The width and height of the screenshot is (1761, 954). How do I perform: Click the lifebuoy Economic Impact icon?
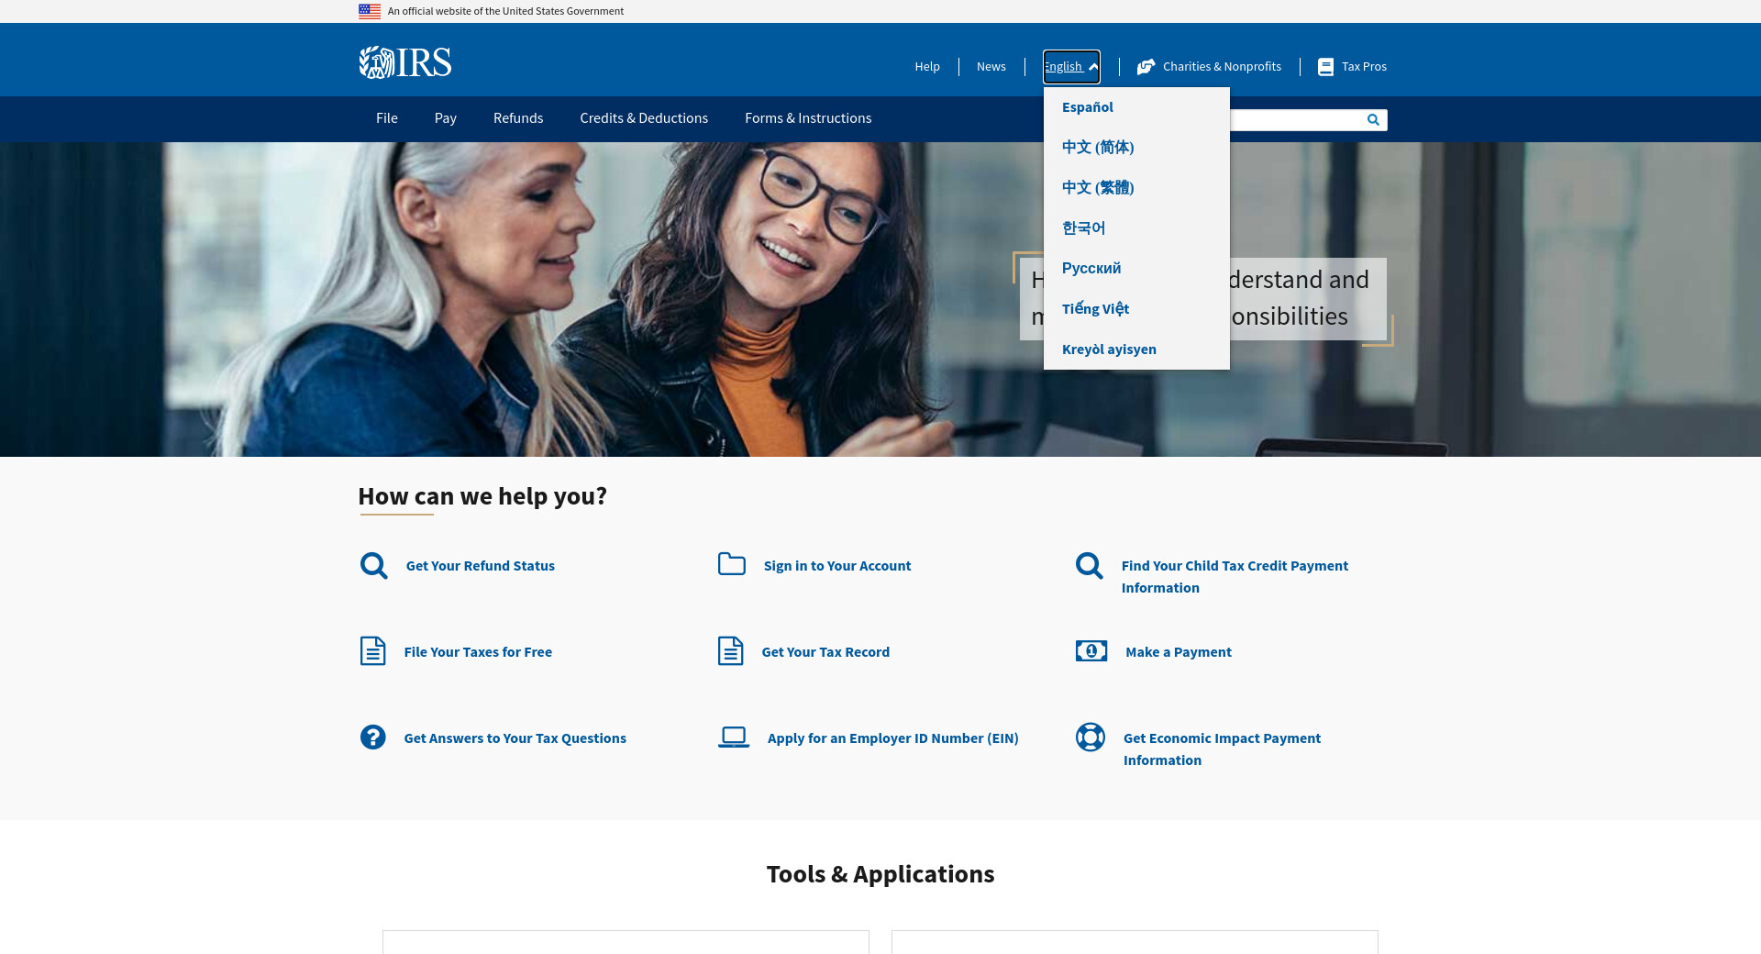click(1090, 738)
